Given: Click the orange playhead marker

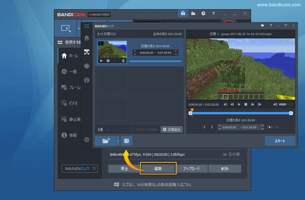Looking at the screenshot, I should coord(192,110).
